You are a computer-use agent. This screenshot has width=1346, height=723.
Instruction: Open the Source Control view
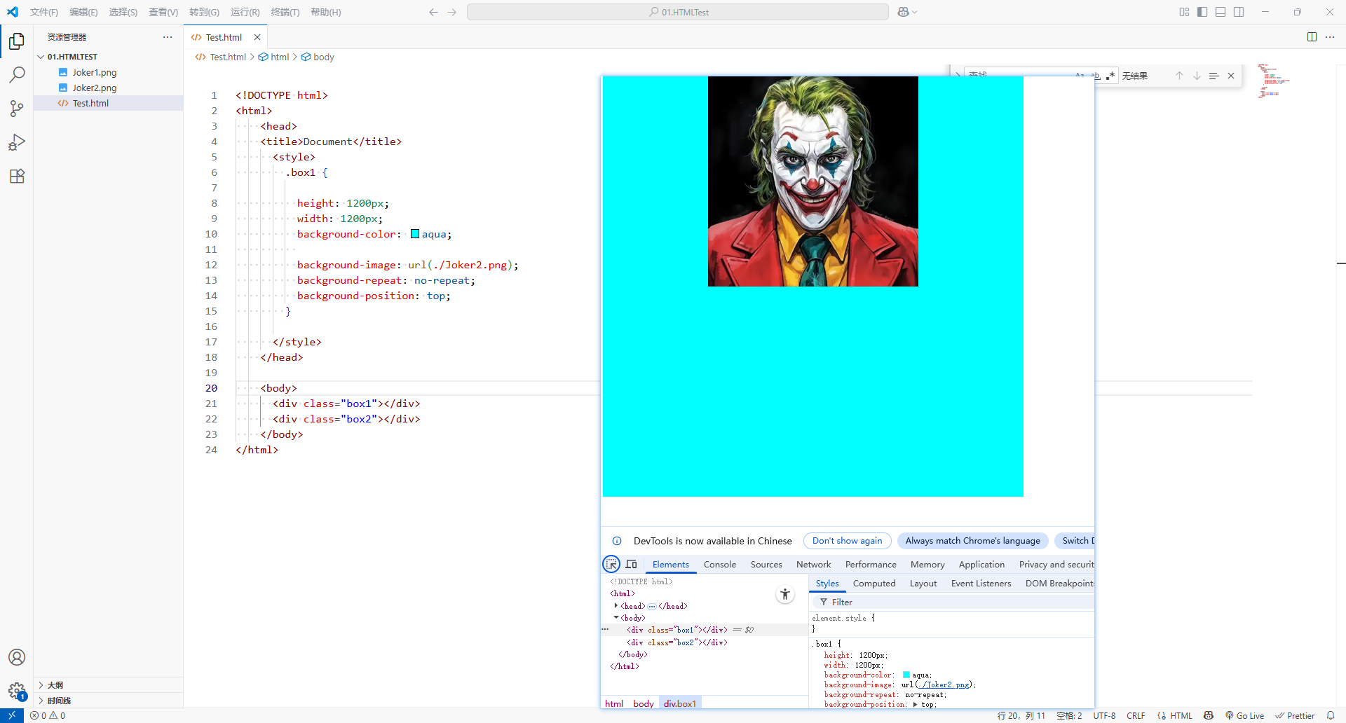tap(17, 109)
